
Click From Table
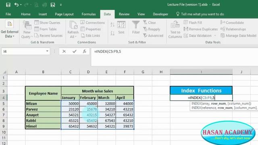[x=46, y=29]
